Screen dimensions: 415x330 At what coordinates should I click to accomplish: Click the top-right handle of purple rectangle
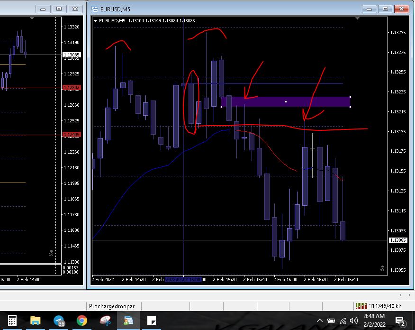(x=351, y=97)
